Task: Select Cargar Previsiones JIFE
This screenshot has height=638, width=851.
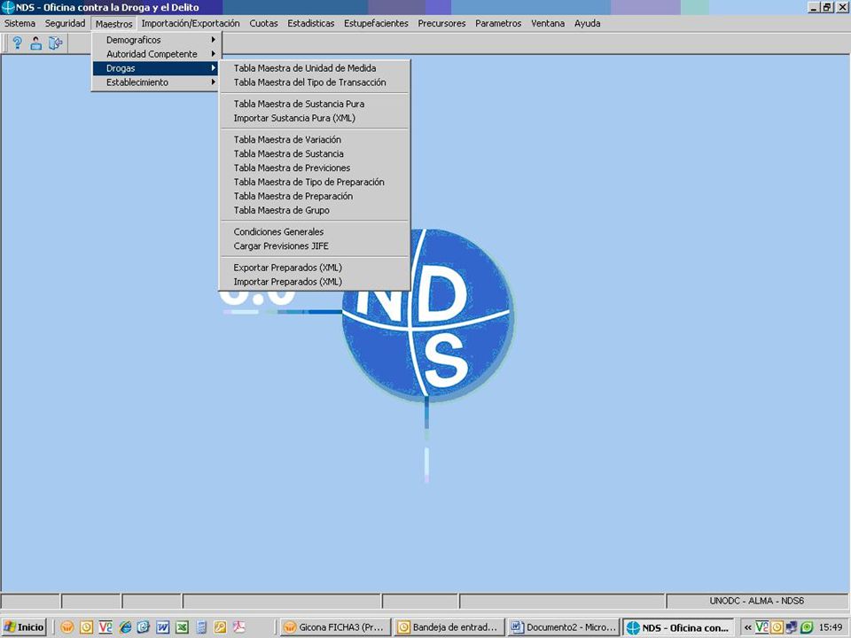Action: (x=315, y=245)
